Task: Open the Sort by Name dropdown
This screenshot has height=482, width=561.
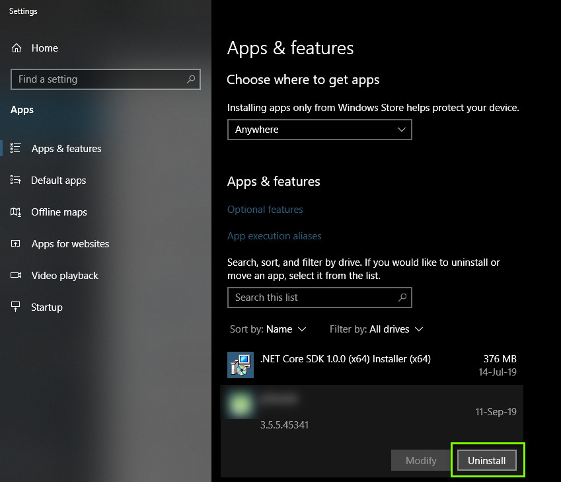Action: (x=268, y=329)
